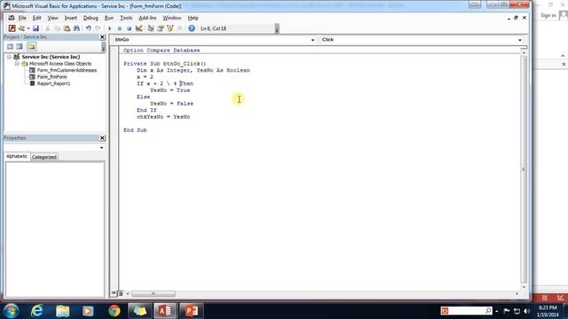The image size is (568, 319).
Task: Click Sign in link in background window
Action: (548, 16)
